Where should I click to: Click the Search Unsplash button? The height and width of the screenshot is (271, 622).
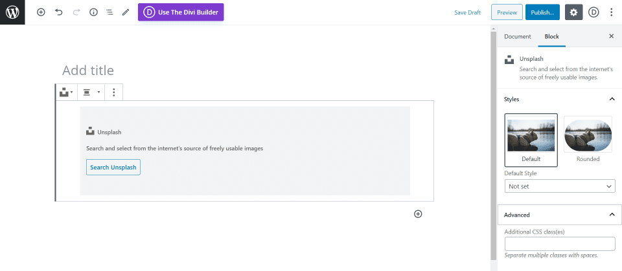click(113, 167)
